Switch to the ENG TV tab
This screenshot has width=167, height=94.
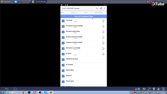tap(86, 13)
